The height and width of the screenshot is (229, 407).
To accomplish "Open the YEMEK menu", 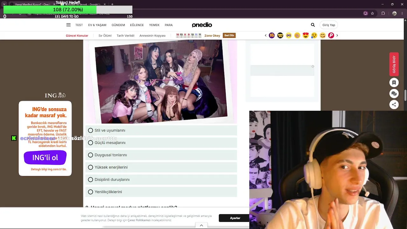I will [x=154, y=25].
